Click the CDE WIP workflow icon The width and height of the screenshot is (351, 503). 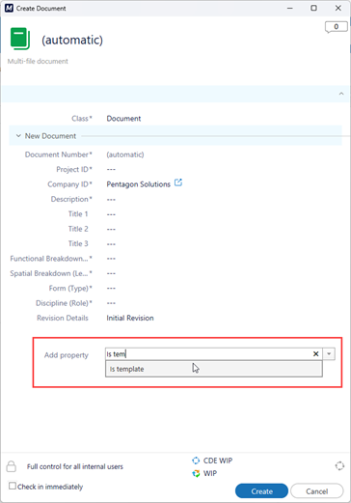point(196,461)
